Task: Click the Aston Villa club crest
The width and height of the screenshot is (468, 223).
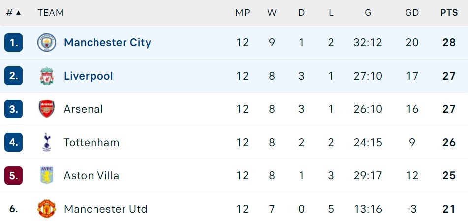Action: 47,175
